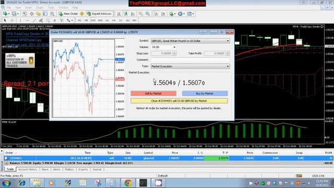Switch chart to M30 timeframe
Image resolution: width=334 pixels, height=188 pixels.
tap(100, 20)
